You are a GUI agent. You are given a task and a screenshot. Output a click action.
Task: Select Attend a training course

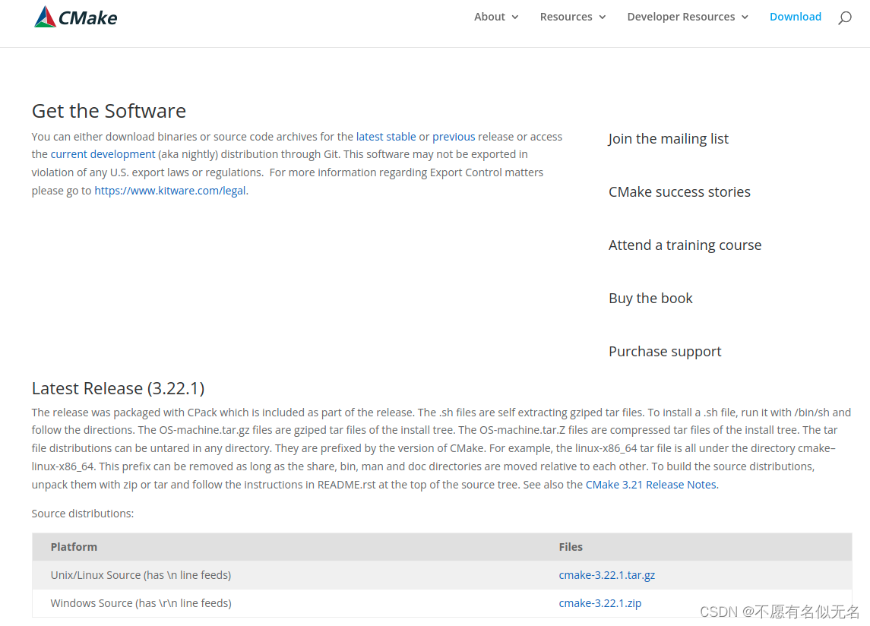685,245
